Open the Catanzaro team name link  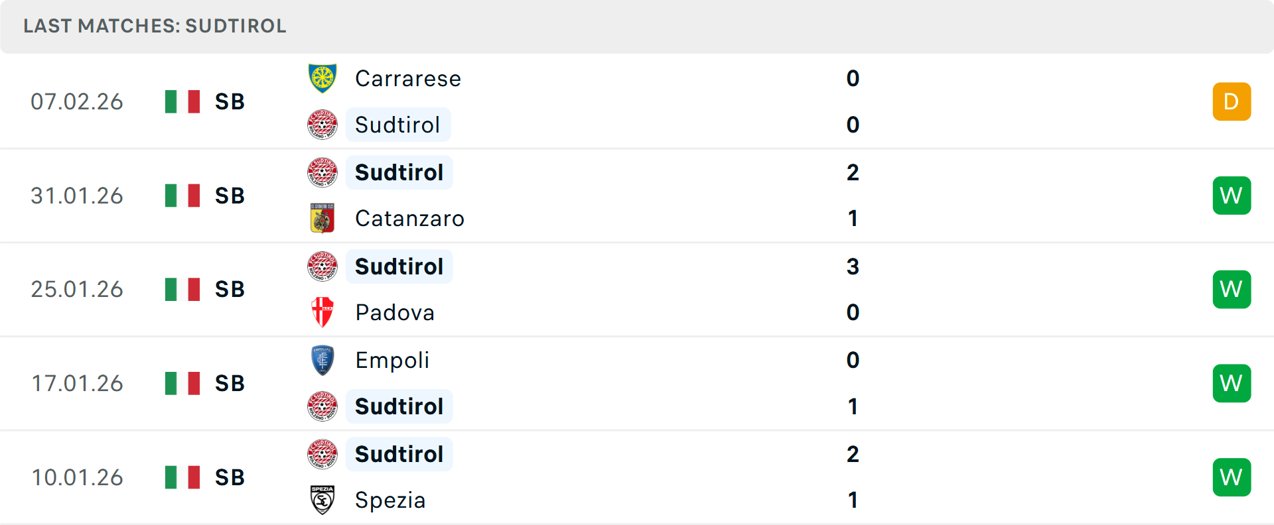(409, 218)
